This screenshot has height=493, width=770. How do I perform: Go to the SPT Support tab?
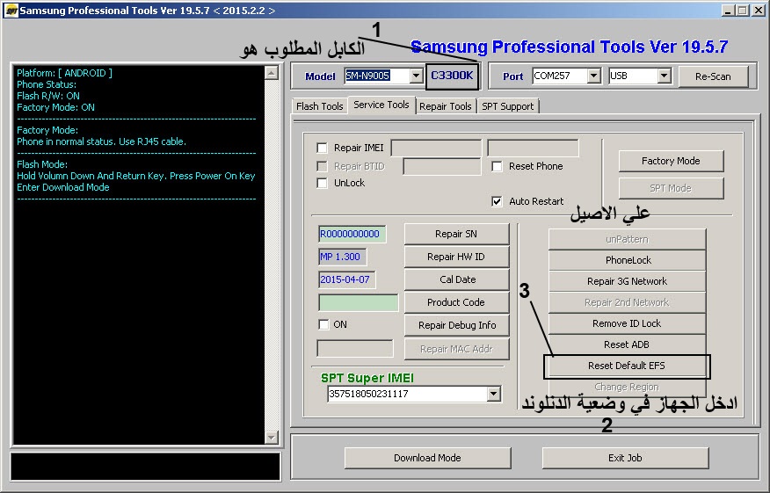click(x=508, y=106)
